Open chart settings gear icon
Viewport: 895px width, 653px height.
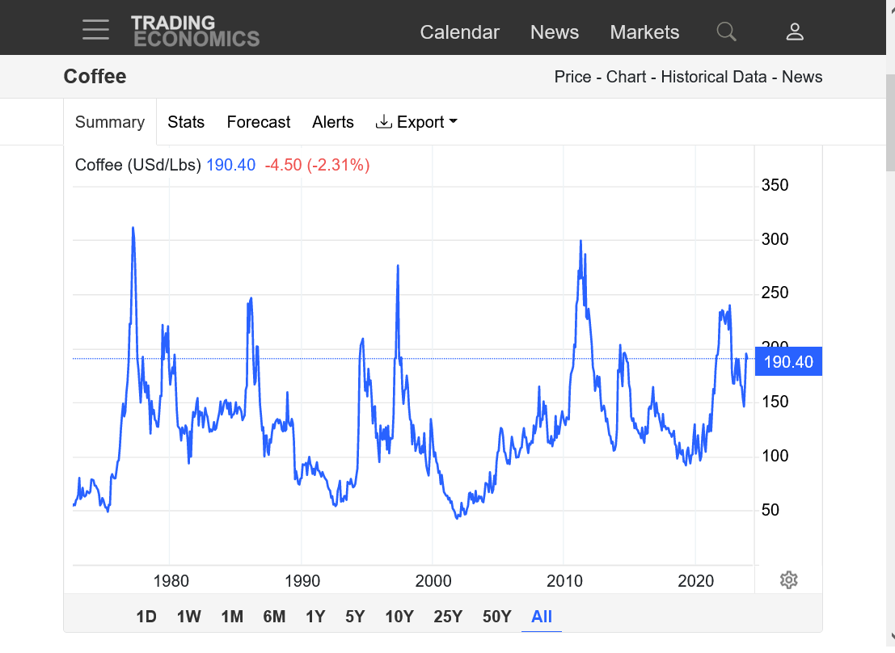pyautogui.click(x=789, y=579)
